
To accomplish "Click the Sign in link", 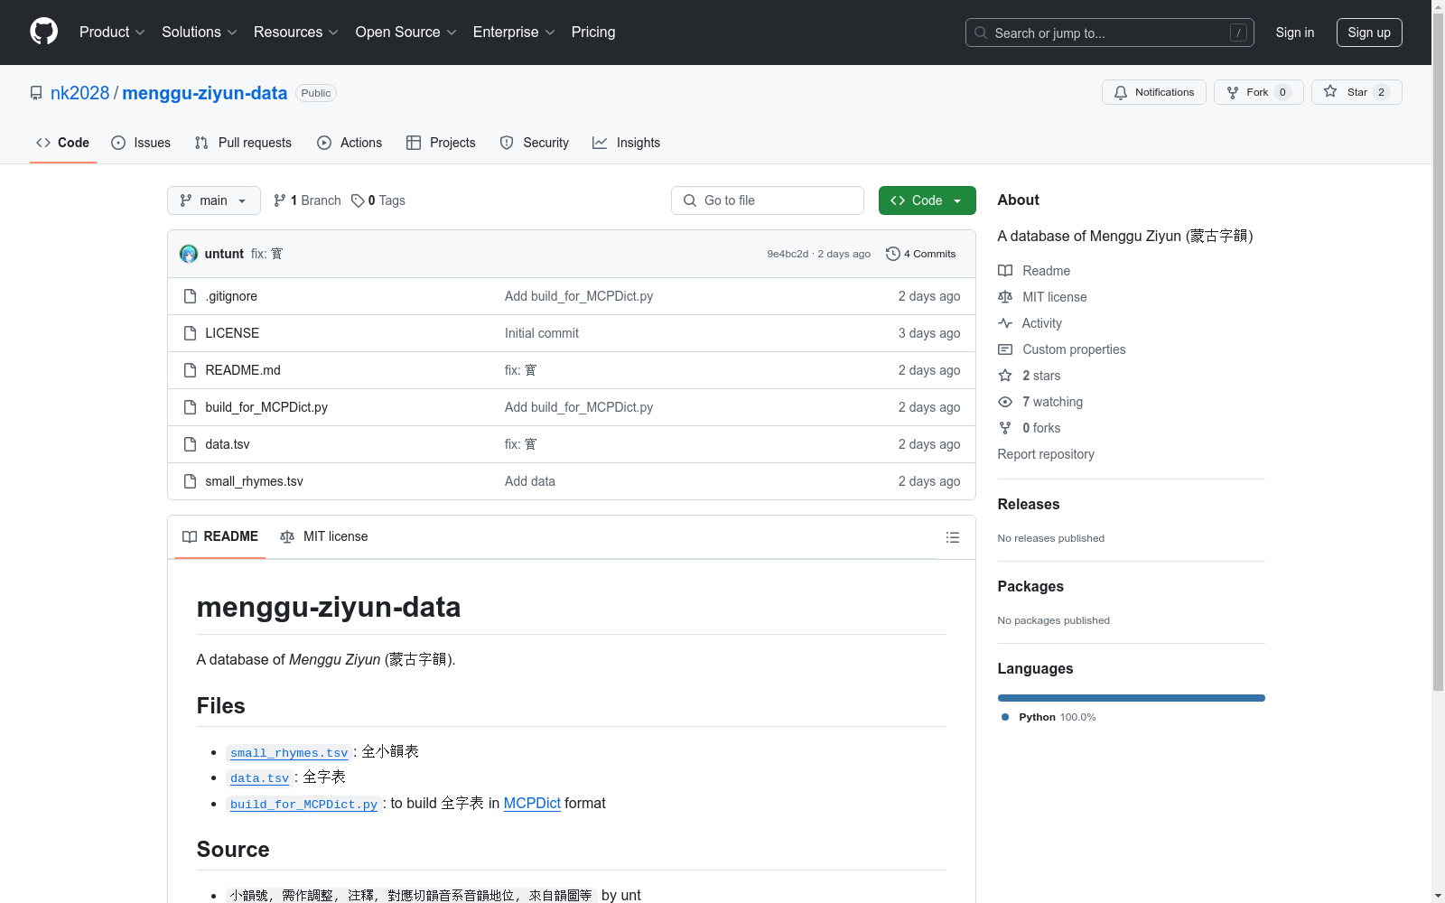I will 1295,33.
